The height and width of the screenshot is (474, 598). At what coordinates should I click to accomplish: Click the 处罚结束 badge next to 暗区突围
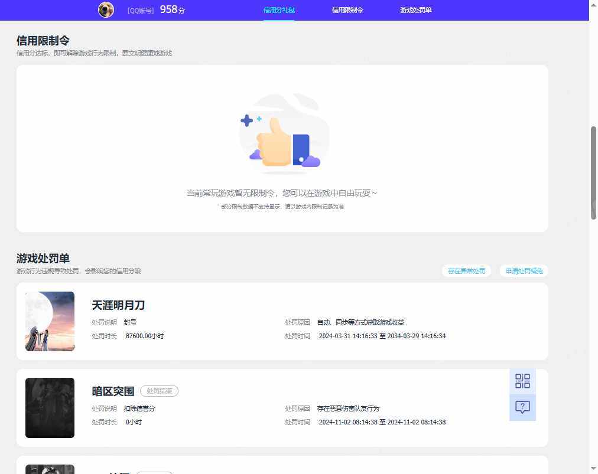160,391
